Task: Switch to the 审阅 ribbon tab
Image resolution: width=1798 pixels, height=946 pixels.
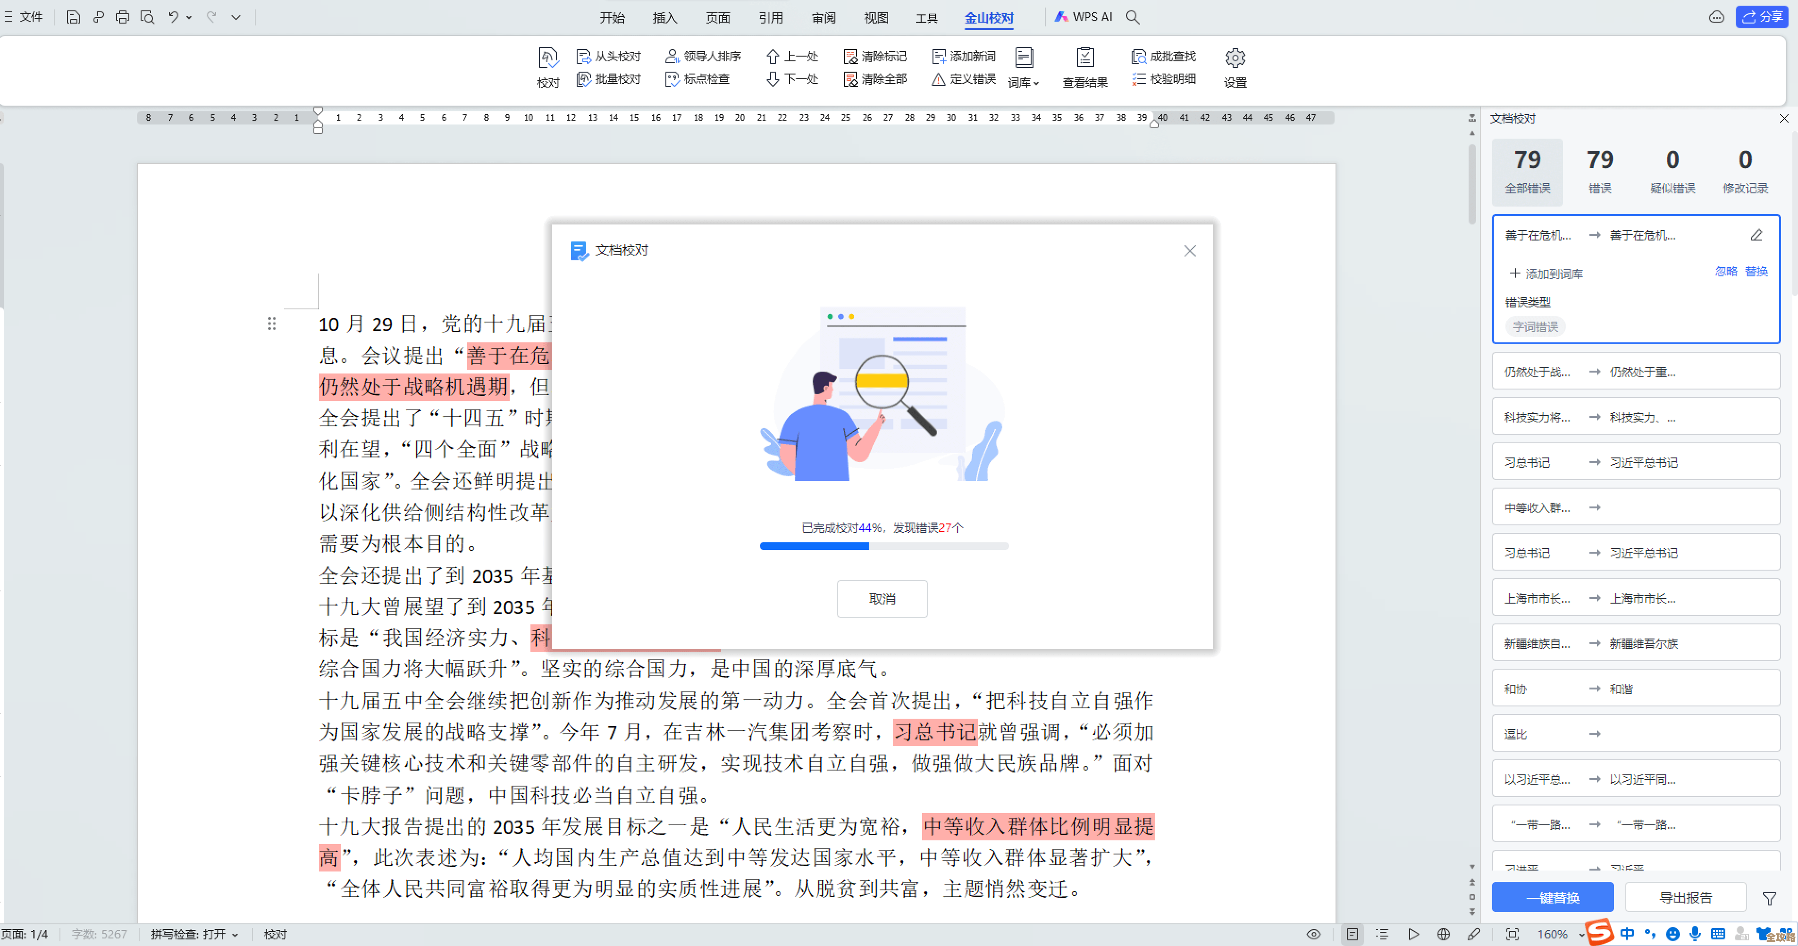Action: pyautogui.click(x=823, y=17)
